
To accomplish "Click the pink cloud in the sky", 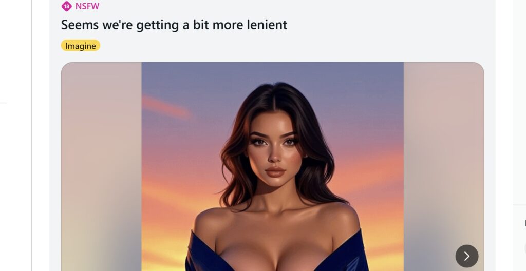I will [167, 108].
